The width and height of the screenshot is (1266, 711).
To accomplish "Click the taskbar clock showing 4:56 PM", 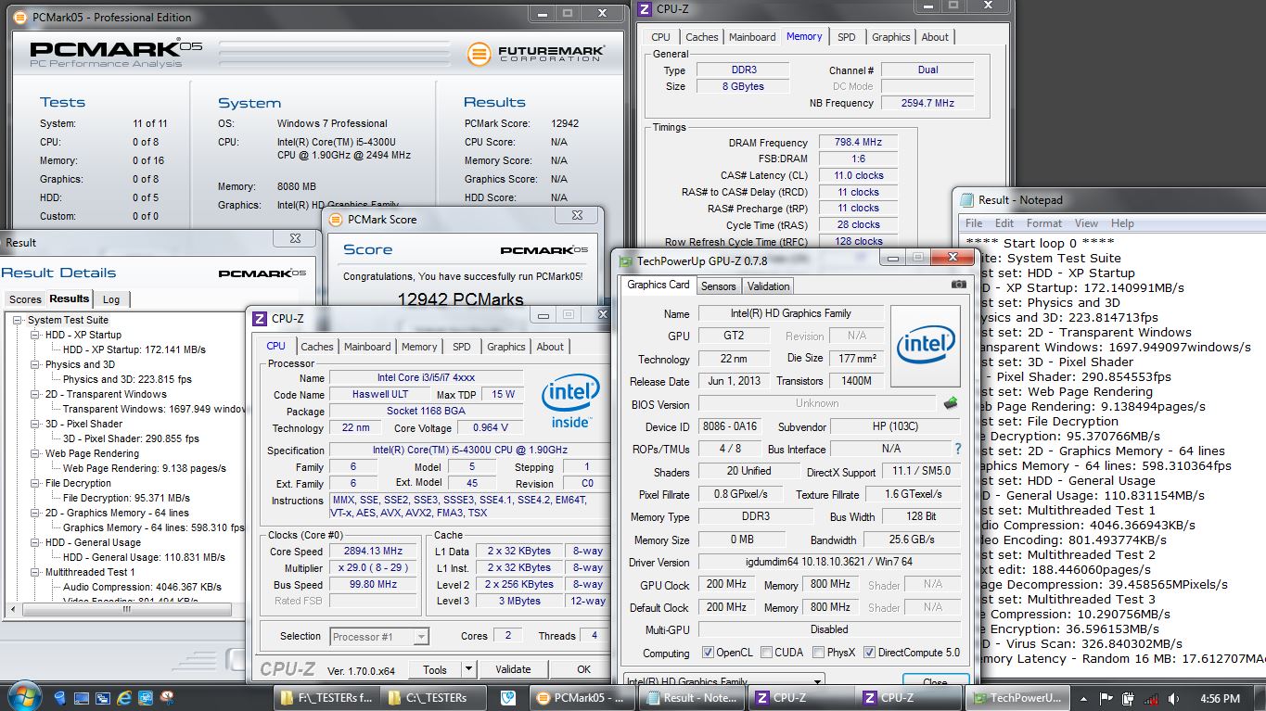I will pyautogui.click(x=1220, y=698).
